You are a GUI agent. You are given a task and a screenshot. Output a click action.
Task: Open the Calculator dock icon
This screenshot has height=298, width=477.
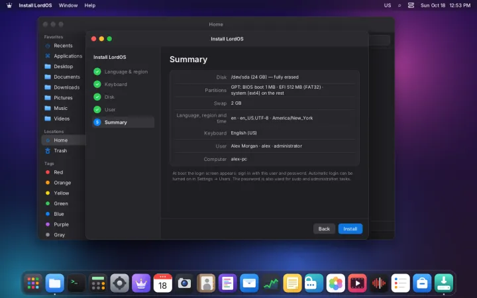tap(98, 283)
